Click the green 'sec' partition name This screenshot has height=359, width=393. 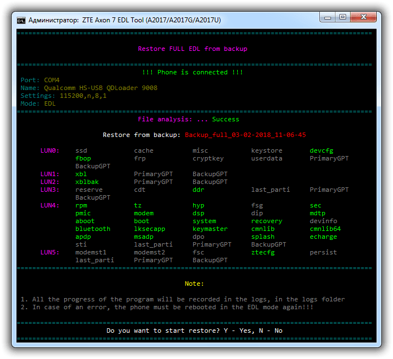pos(315,206)
